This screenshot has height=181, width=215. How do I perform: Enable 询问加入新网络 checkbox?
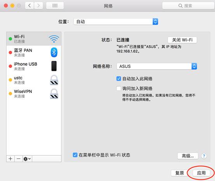pos(119,88)
